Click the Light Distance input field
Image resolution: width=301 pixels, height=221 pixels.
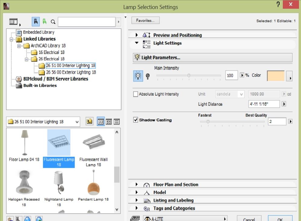click(x=264, y=104)
